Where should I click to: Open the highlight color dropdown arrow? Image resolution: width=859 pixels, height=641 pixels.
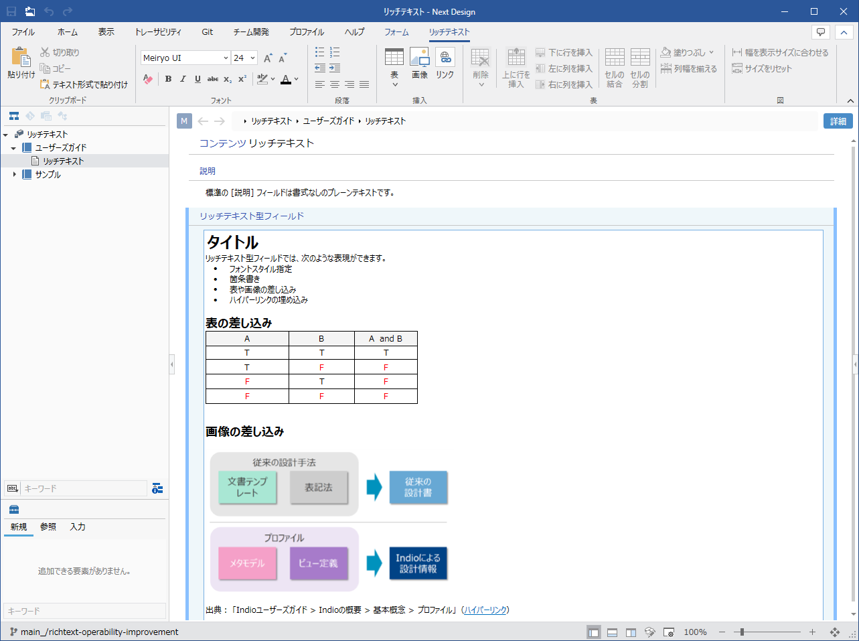point(272,79)
